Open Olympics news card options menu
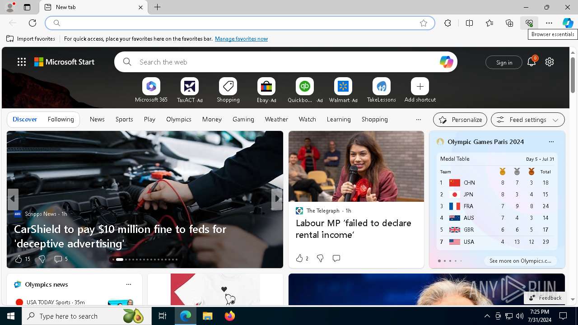This screenshot has height=325, width=578. coord(129,284)
